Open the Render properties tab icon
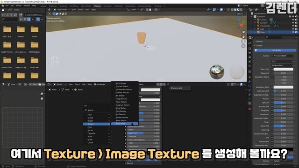The image size is (299, 168). point(249,49)
